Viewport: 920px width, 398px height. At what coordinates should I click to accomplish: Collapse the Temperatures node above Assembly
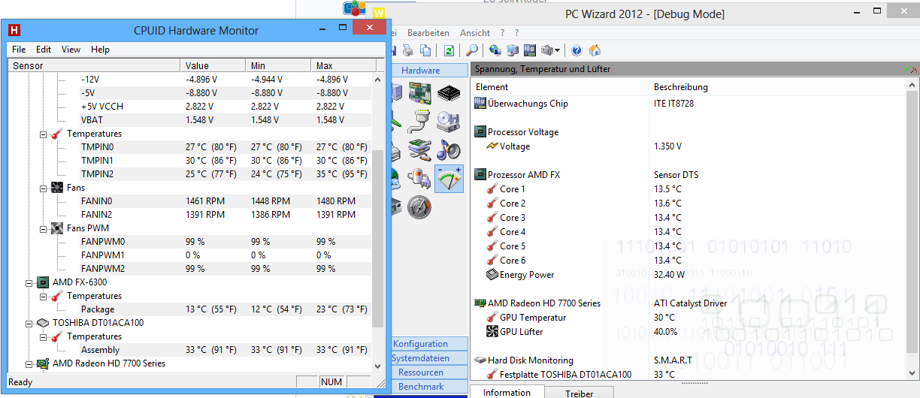coord(44,336)
